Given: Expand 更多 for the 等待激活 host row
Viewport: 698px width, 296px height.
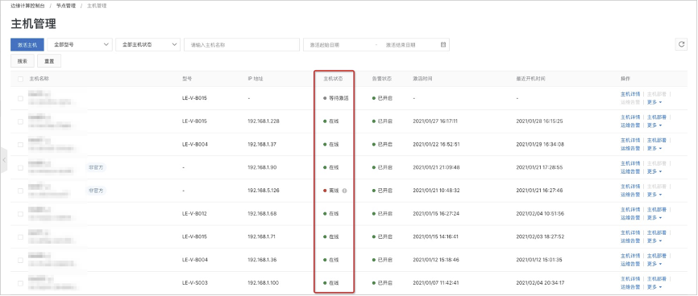Looking at the screenshot, I should 654,102.
